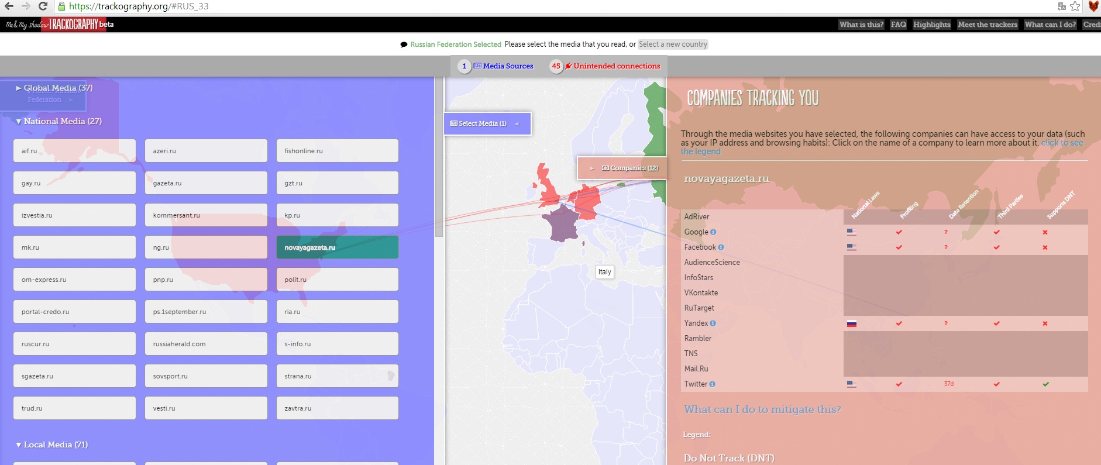1101x465 pixels.
Task: Select the gazeta.ru media source
Action: [x=206, y=183]
